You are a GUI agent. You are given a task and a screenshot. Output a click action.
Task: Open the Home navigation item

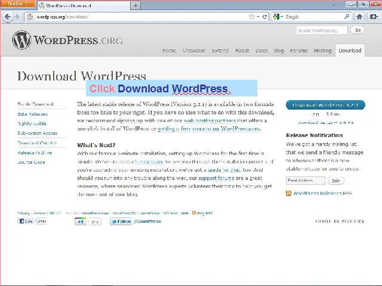pos(169,51)
